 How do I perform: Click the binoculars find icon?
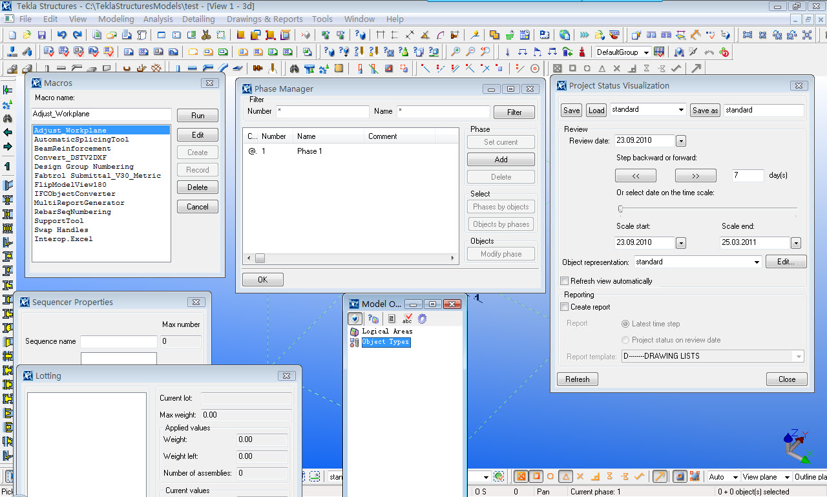294,68
